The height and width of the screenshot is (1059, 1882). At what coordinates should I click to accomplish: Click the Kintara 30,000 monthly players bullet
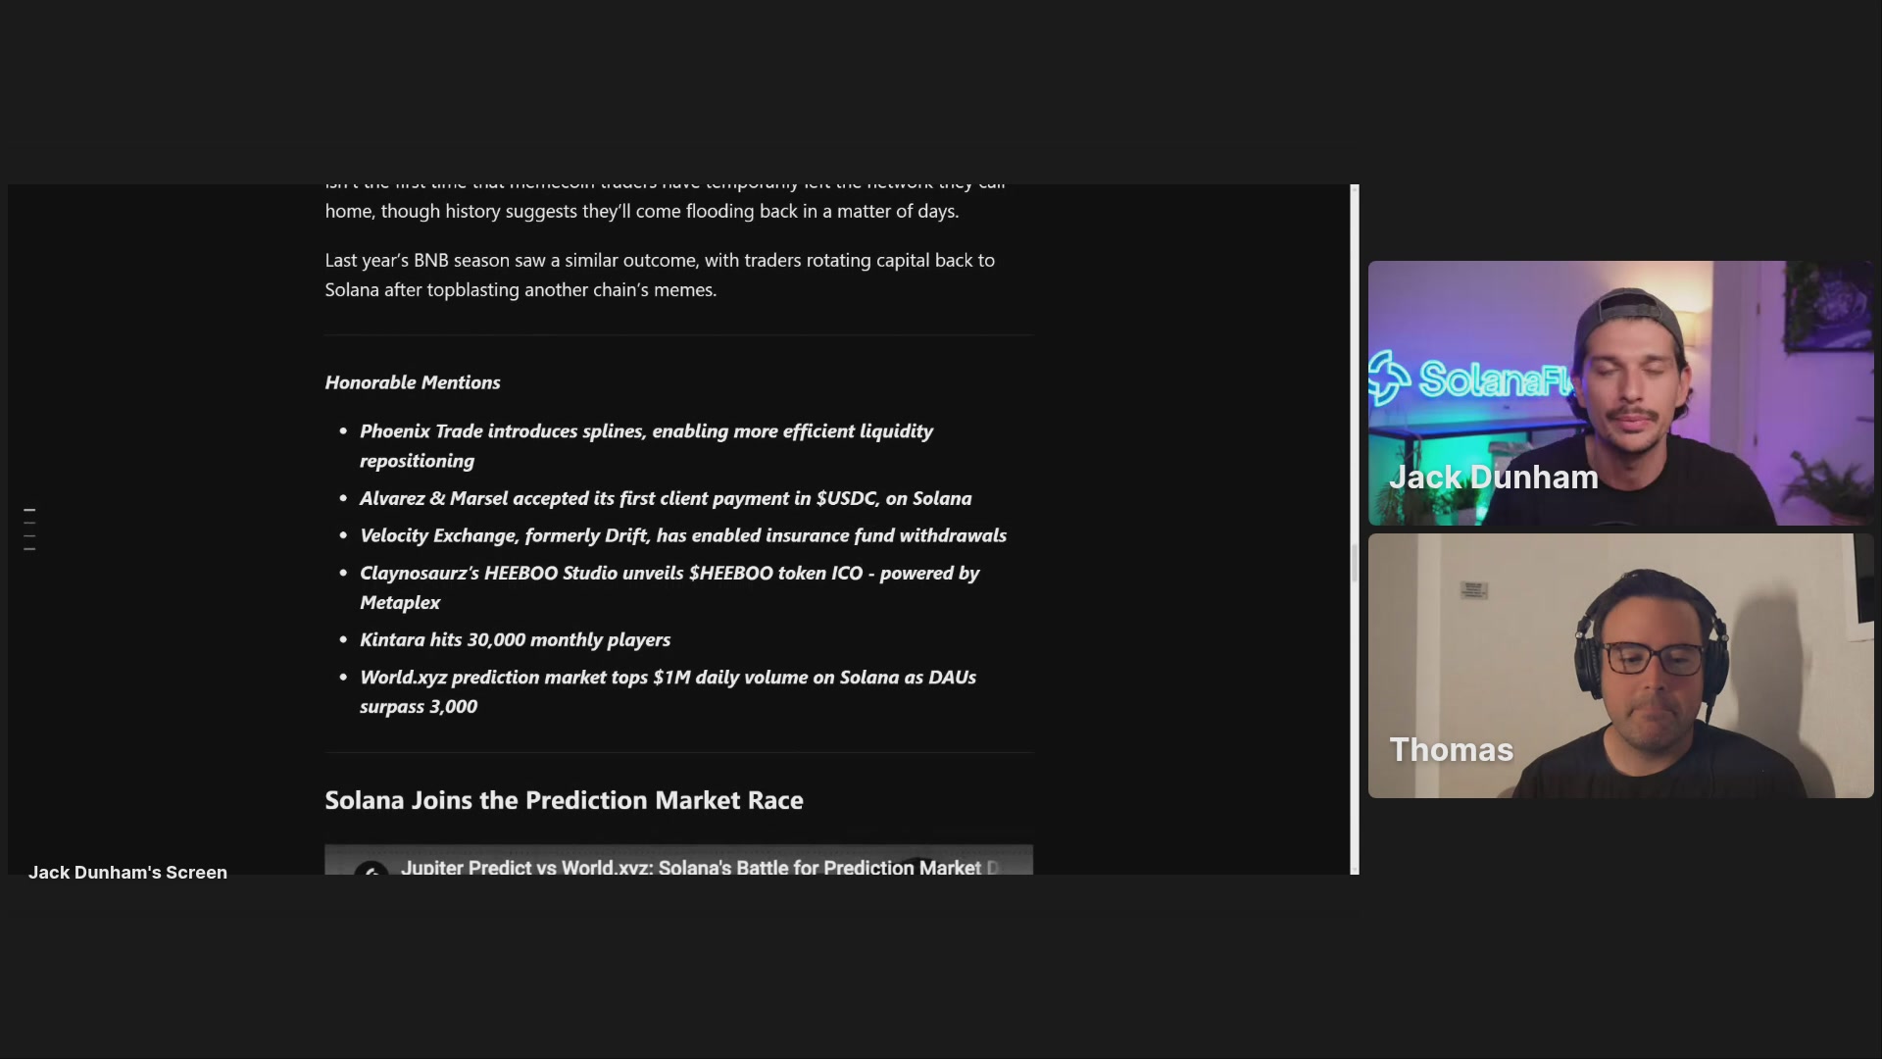point(515,639)
